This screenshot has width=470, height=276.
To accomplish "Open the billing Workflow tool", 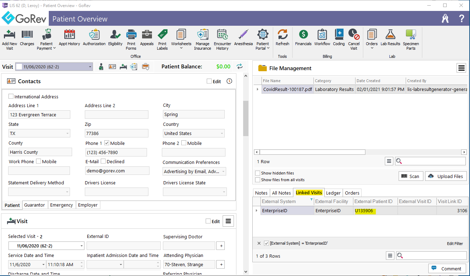I will tap(322, 38).
